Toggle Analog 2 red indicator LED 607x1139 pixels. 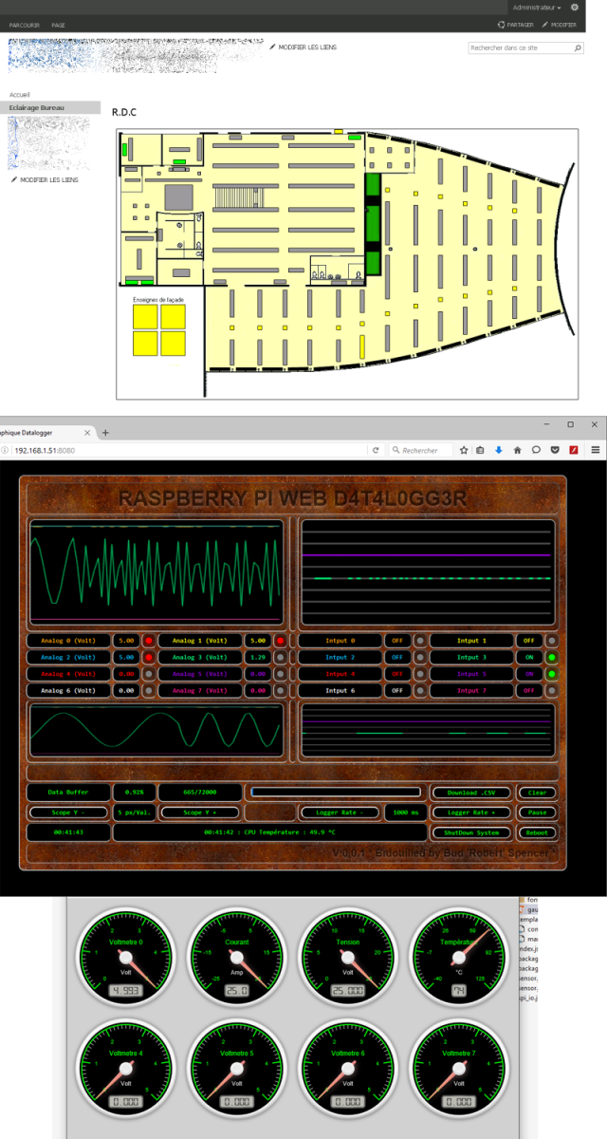(149, 657)
